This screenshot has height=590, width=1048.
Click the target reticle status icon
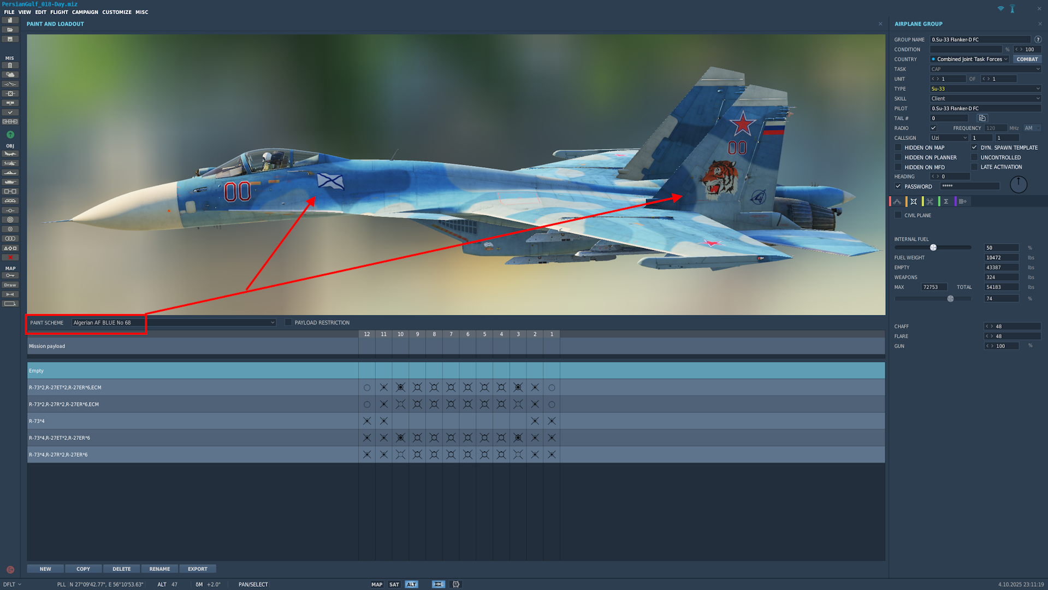pyautogui.click(x=456, y=585)
